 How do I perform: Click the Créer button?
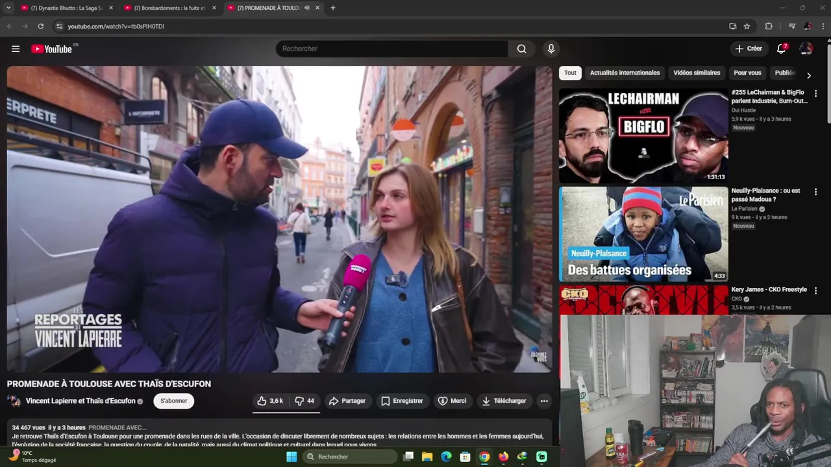749,49
